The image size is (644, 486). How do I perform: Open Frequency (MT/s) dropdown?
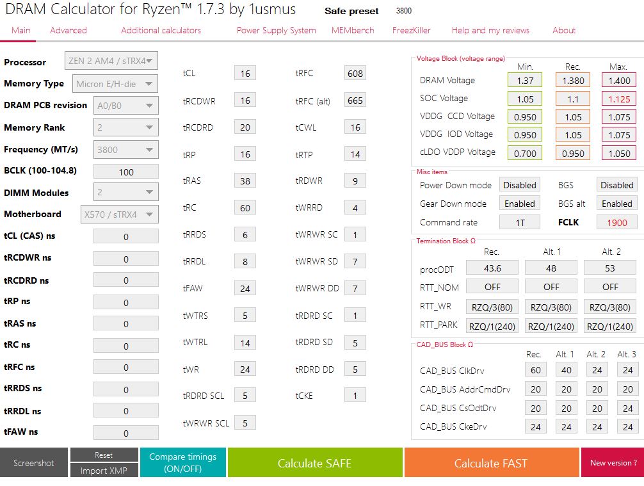[x=125, y=150]
